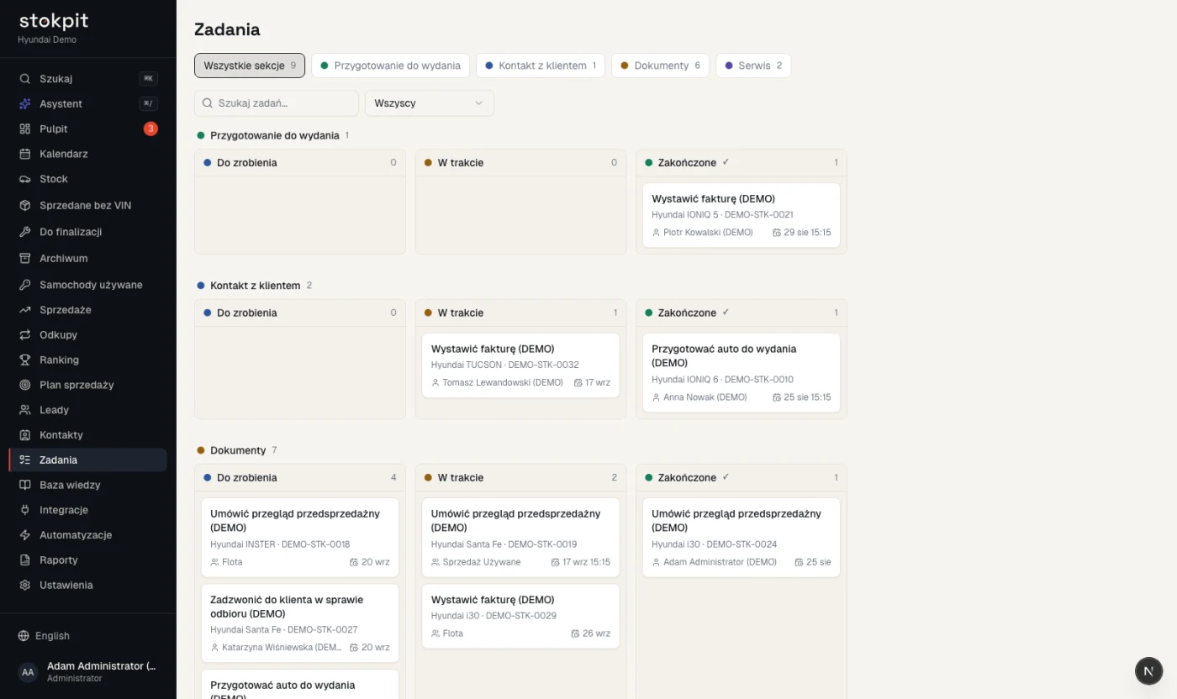Open the Hyundai i30 DEMO-STK-0024 card

(742, 538)
